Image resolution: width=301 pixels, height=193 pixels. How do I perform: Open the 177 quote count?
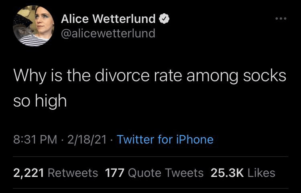114,172
